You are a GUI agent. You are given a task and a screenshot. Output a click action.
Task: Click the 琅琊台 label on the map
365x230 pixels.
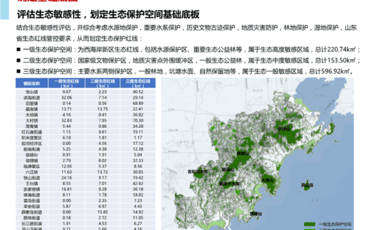256,214
